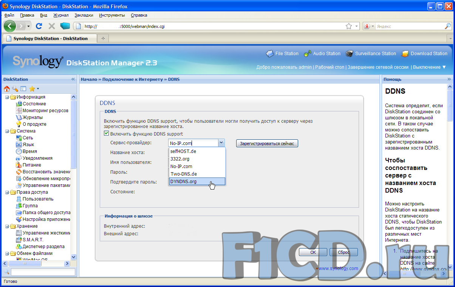Open Питание settings
The image size is (455, 287).
coord(32,165)
